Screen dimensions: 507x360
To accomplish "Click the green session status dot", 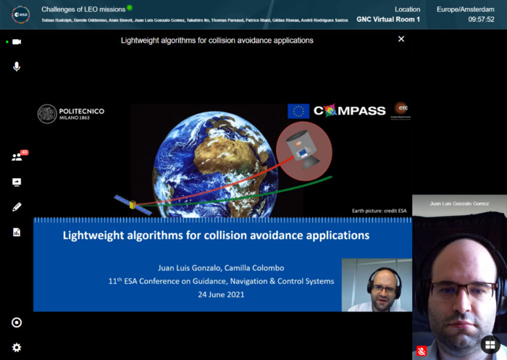I will point(130,8).
